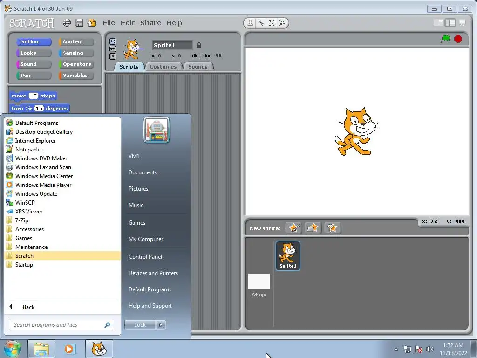The image size is (477, 358).
Task: Switch to small stage view mode
Action: click(x=438, y=22)
